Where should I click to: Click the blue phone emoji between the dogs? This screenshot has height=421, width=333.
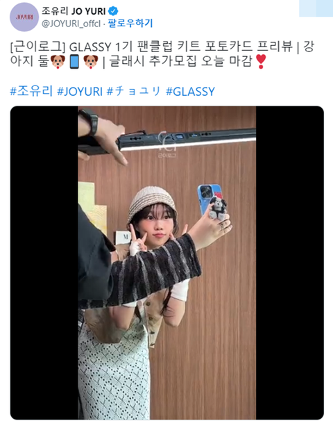(x=74, y=62)
